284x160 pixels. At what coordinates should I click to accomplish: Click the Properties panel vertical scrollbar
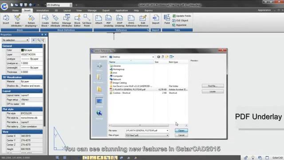coord(44,85)
